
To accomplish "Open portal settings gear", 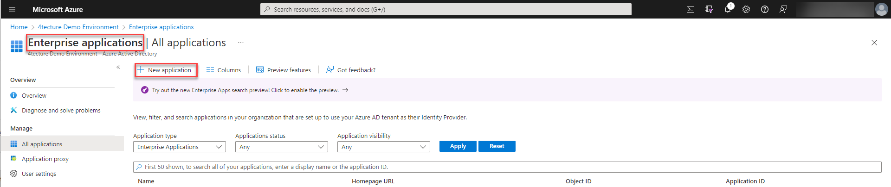I will coord(746,9).
